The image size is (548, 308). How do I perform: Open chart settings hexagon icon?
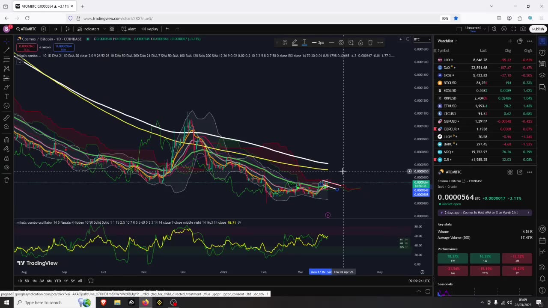click(504, 29)
